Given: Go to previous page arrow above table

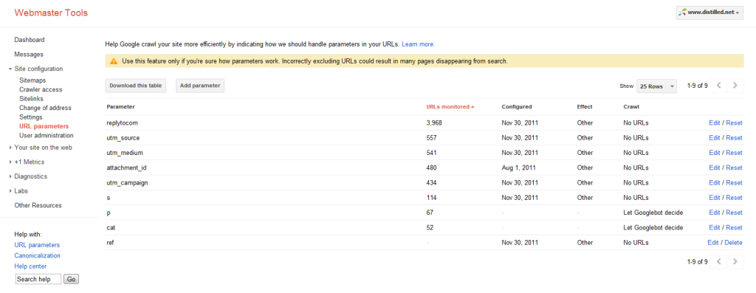Looking at the screenshot, I should pos(719,86).
